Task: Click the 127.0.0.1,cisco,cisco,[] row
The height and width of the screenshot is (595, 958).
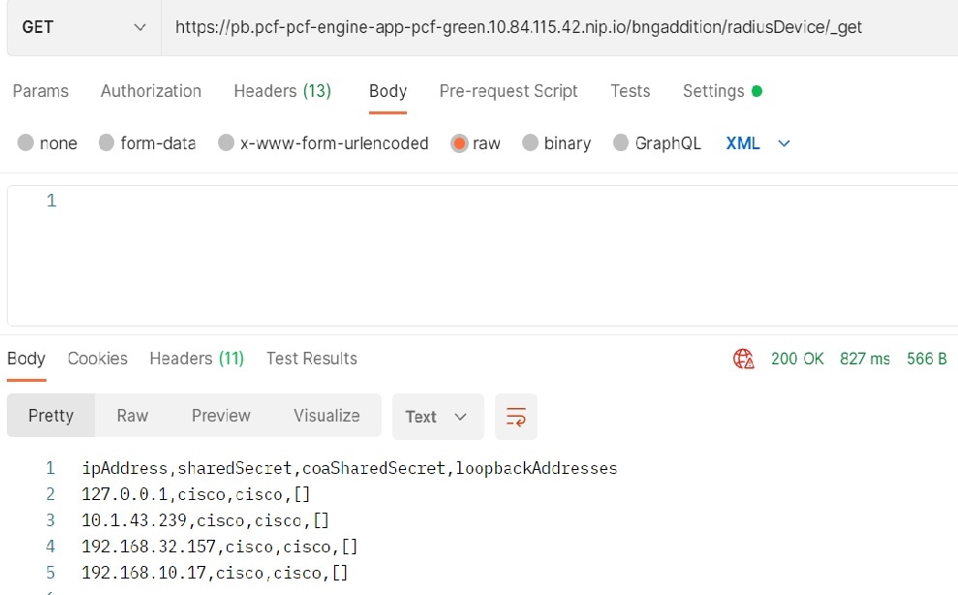Action: pos(196,494)
